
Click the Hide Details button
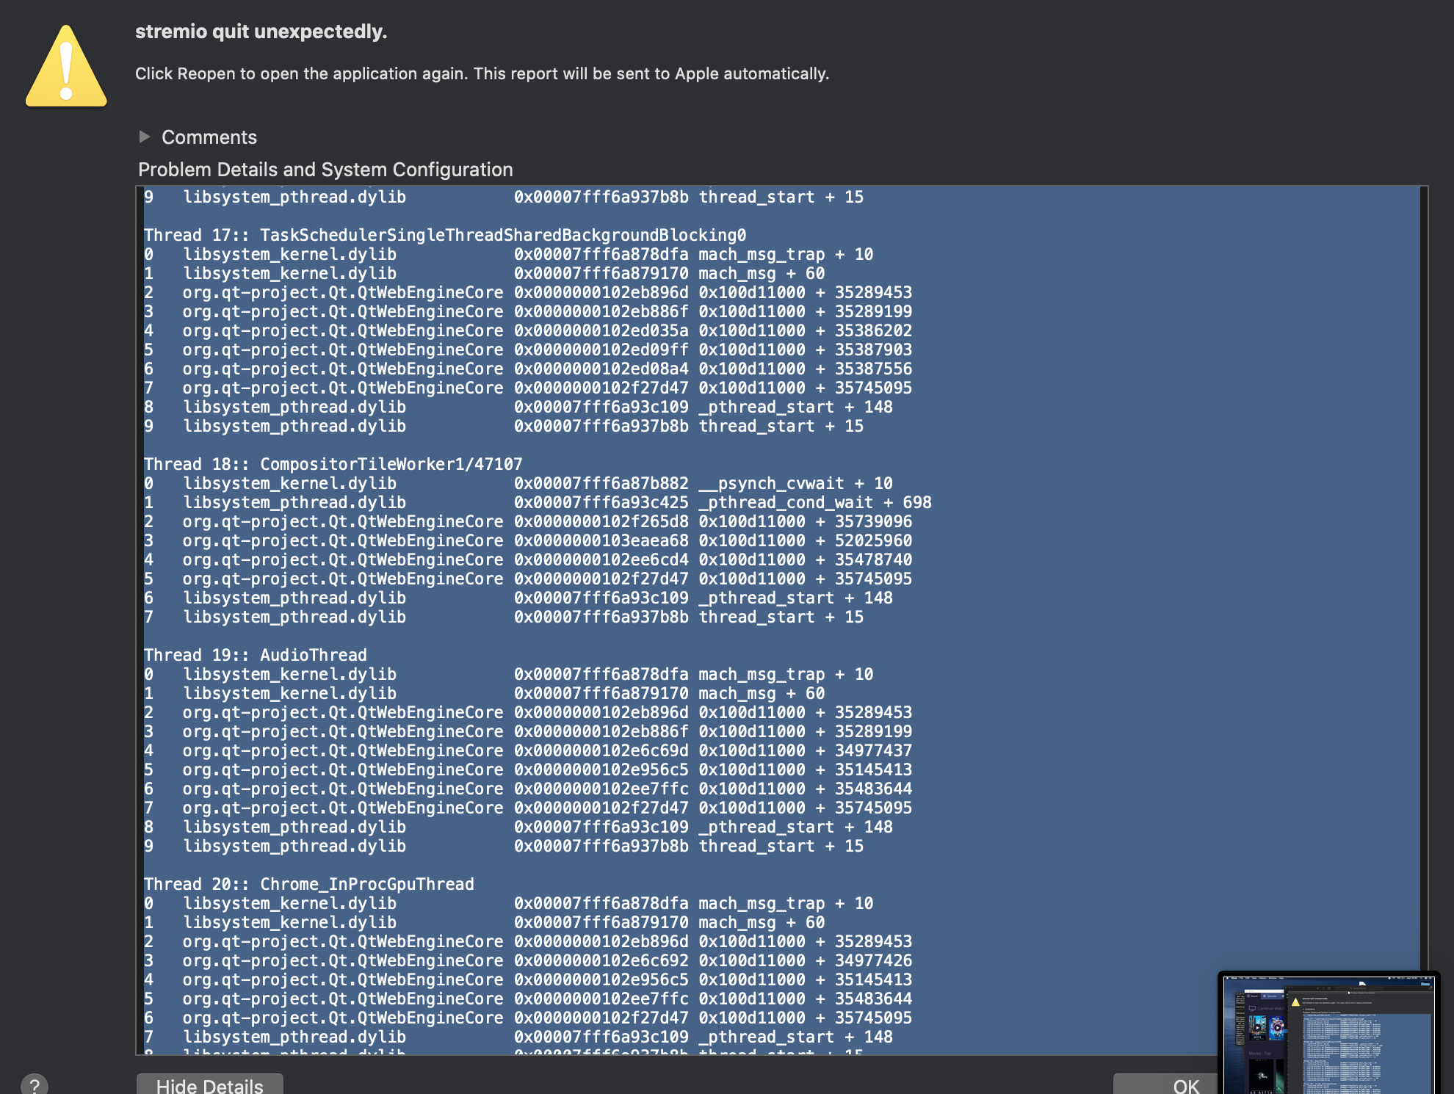210,1084
